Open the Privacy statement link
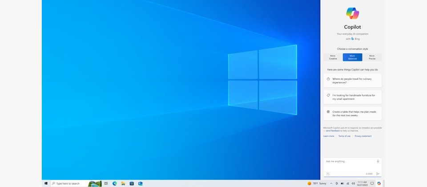 pos(363,136)
